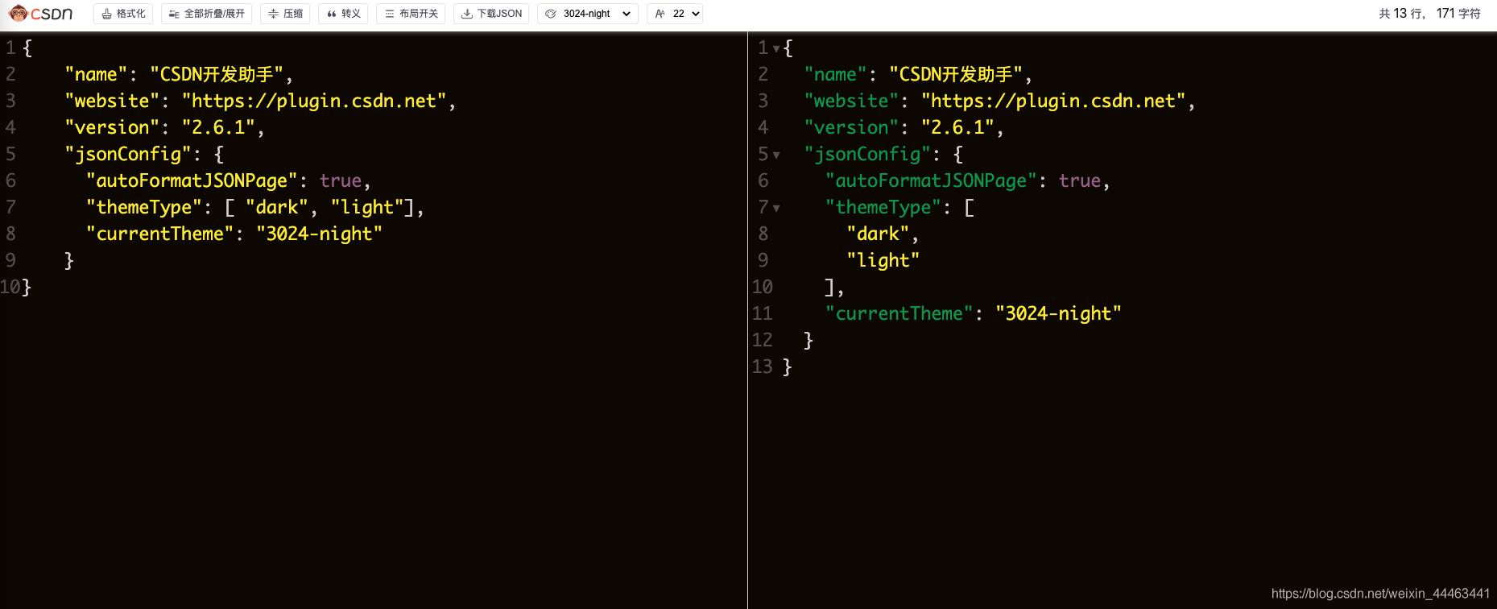Click "website" key in right panel
This screenshot has width=1497, height=609.
pos(851,101)
